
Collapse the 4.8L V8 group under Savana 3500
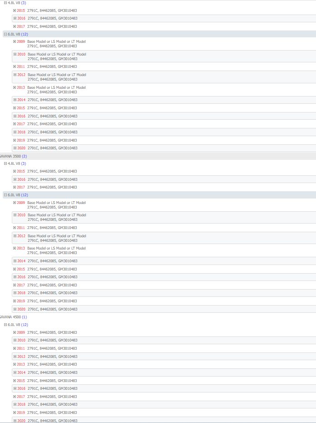pos(5,164)
